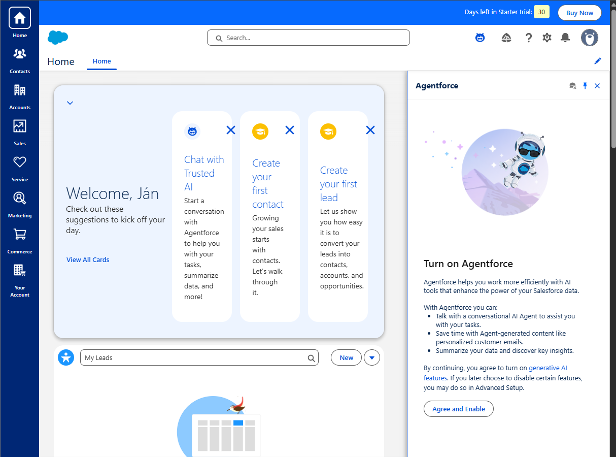Click the Welcome, Ján heading
This screenshot has height=457, width=616.
click(x=112, y=193)
